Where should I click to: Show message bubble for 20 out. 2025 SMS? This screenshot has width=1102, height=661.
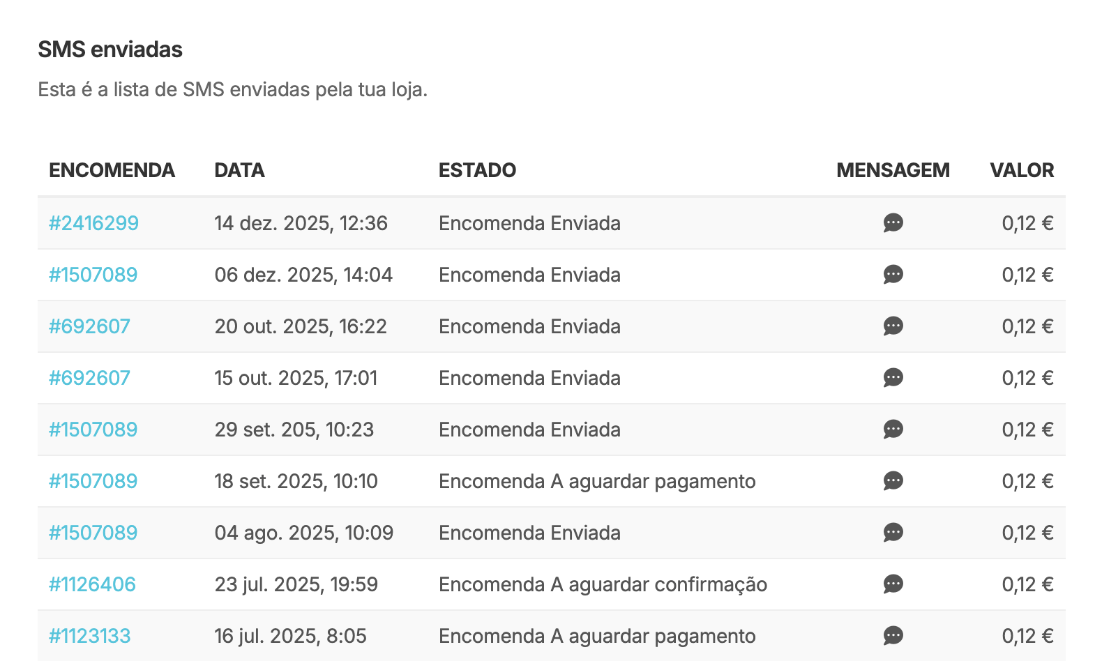[x=893, y=326]
